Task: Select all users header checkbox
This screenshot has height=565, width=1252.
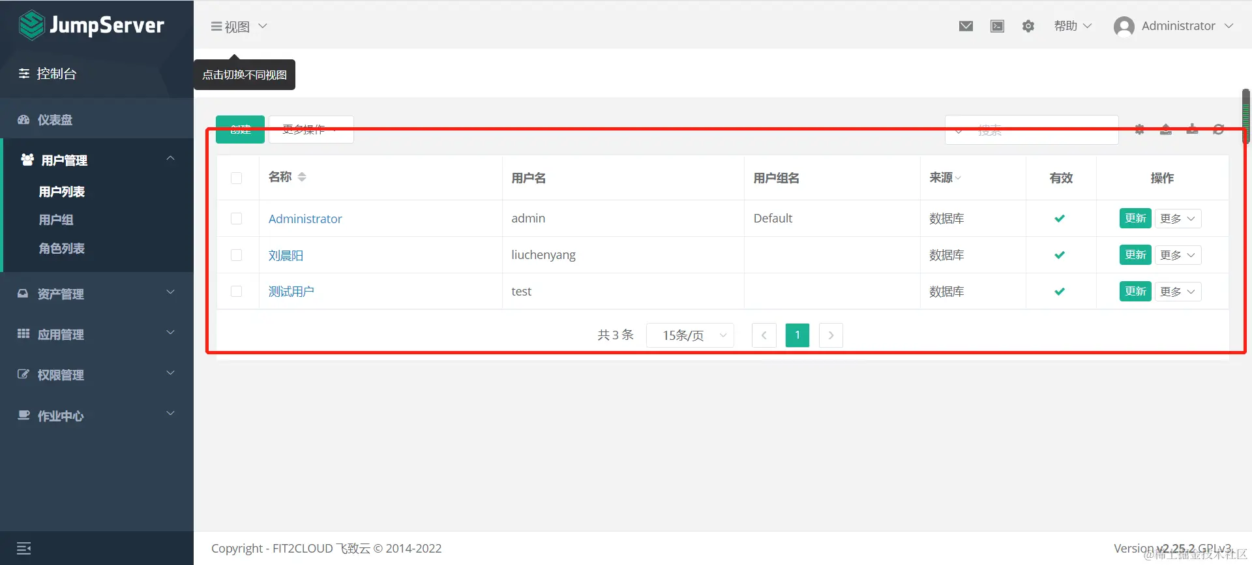Action: (236, 178)
